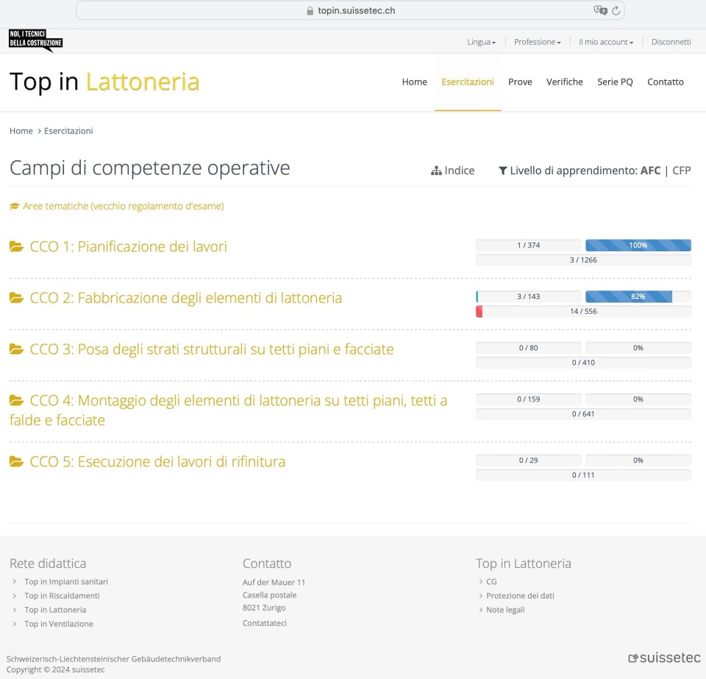Click the '0 / 29' progress bar
Viewport: 706px width, 679px height.
tap(528, 460)
